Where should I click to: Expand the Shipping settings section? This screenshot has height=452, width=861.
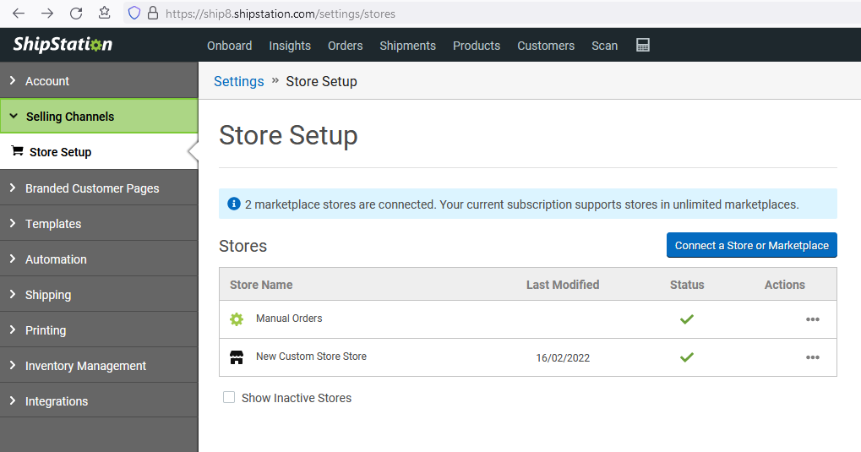tap(48, 295)
